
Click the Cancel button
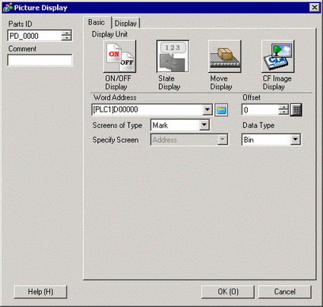click(285, 292)
